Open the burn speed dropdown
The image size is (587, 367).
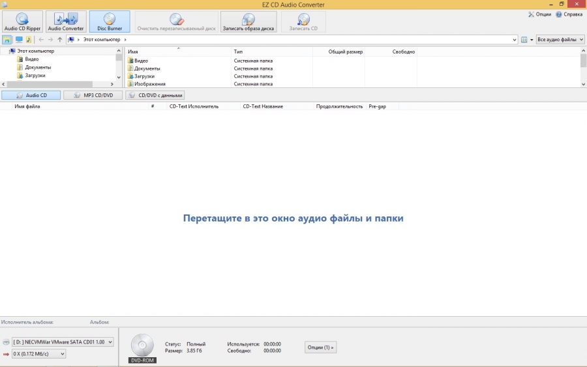[39, 354]
